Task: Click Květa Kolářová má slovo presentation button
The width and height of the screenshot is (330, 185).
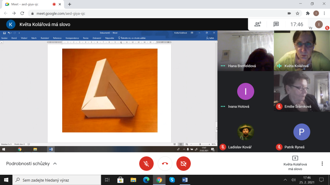Action: pyautogui.click(x=295, y=163)
